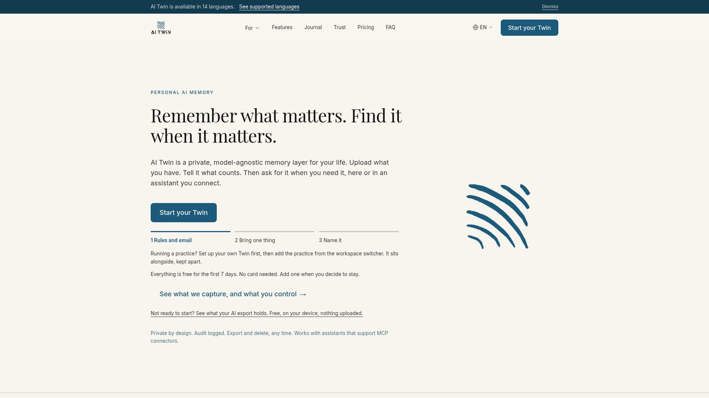Click the AI Twin logo in the header
The width and height of the screenshot is (709, 398).
click(161, 27)
